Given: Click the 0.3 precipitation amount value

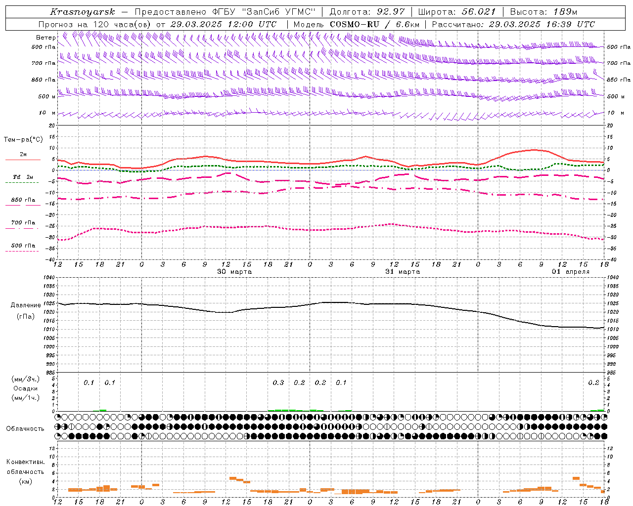Looking at the screenshot, I should click(x=278, y=382).
